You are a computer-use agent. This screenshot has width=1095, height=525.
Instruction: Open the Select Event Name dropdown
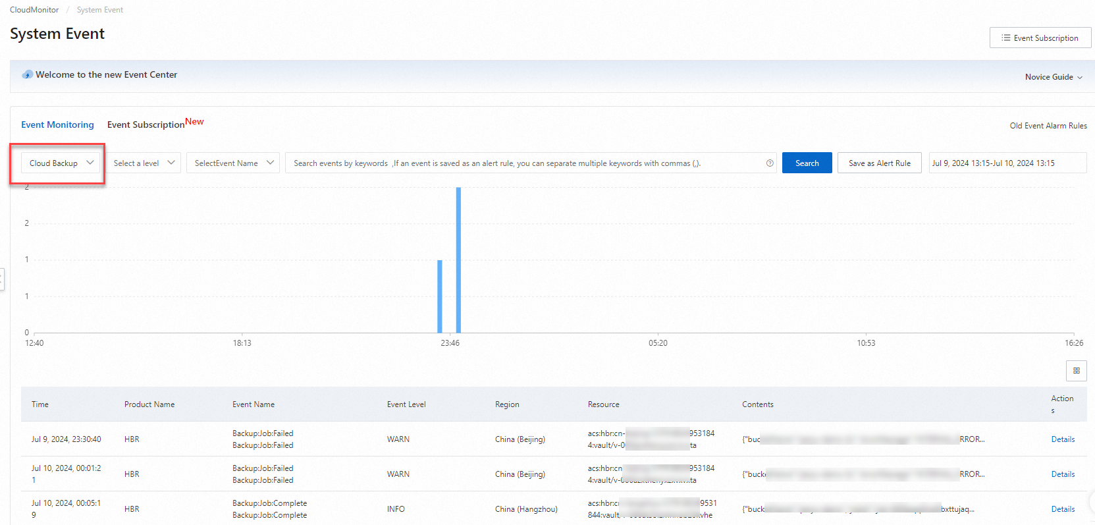tap(233, 163)
